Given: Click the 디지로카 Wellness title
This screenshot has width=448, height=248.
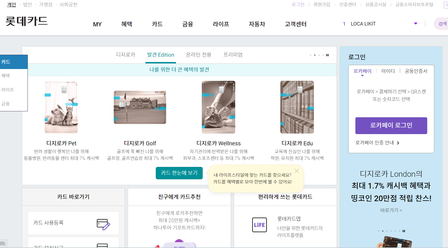Looking at the screenshot, I should [x=218, y=143].
